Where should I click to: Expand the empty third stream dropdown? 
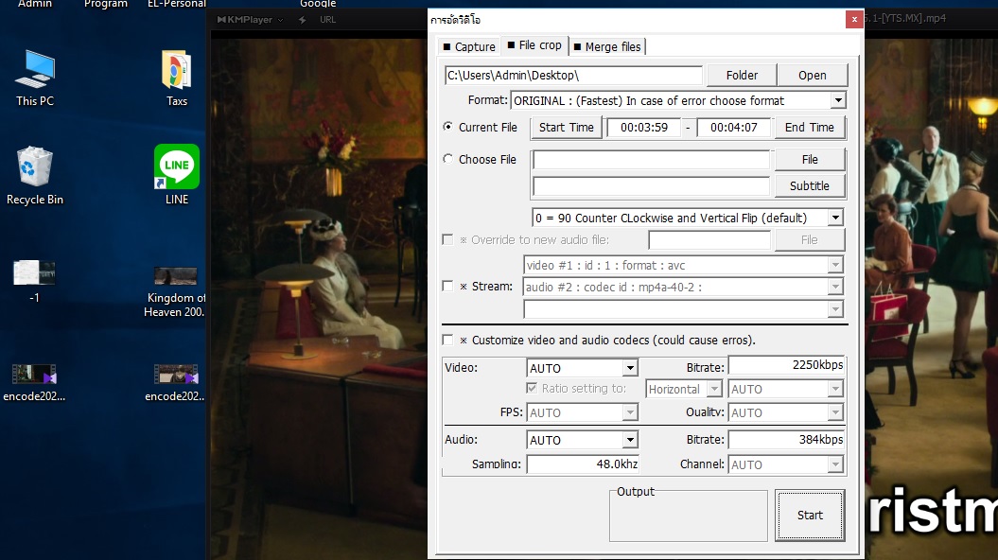pyautogui.click(x=835, y=309)
